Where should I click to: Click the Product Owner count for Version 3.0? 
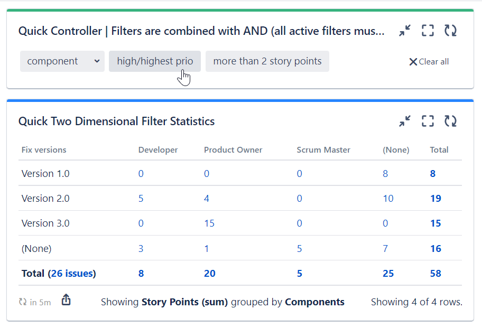pyautogui.click(x=209, y=223)
